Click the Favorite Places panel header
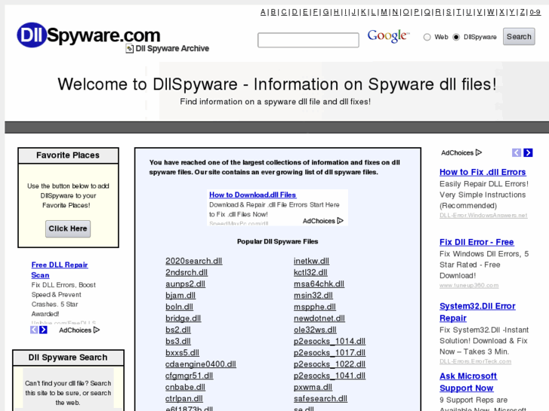This screenshot has width=549, height=411. pyautogui.click(x=68, y=155)
